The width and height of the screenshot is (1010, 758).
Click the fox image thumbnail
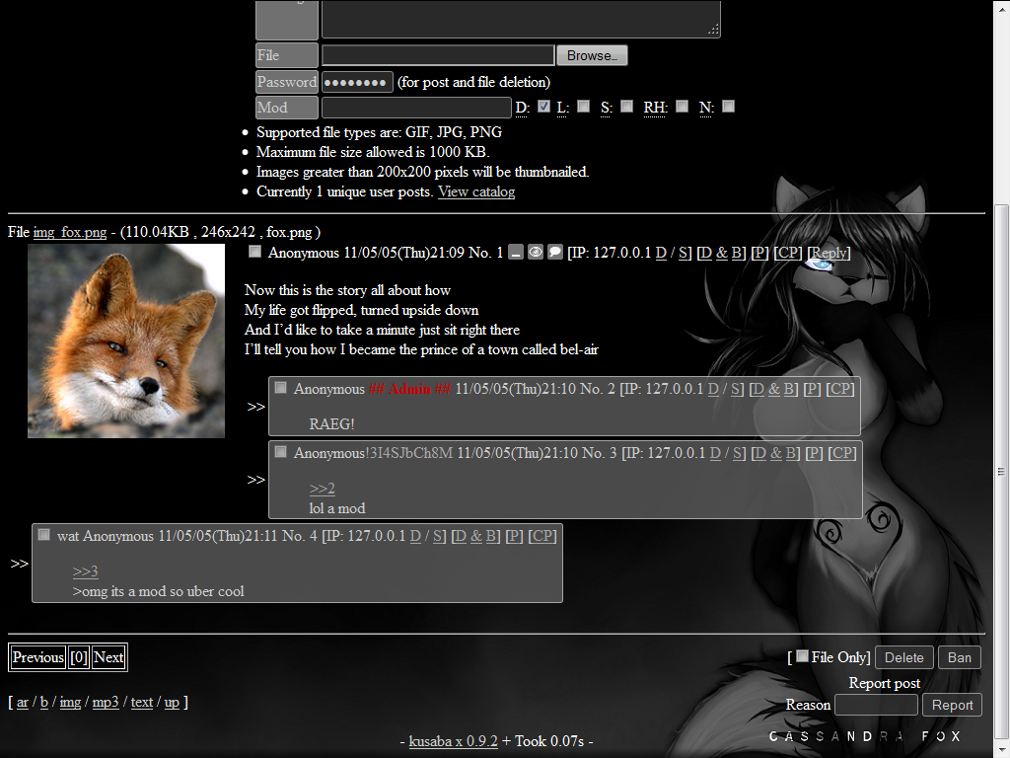click(x=126, y=341)
